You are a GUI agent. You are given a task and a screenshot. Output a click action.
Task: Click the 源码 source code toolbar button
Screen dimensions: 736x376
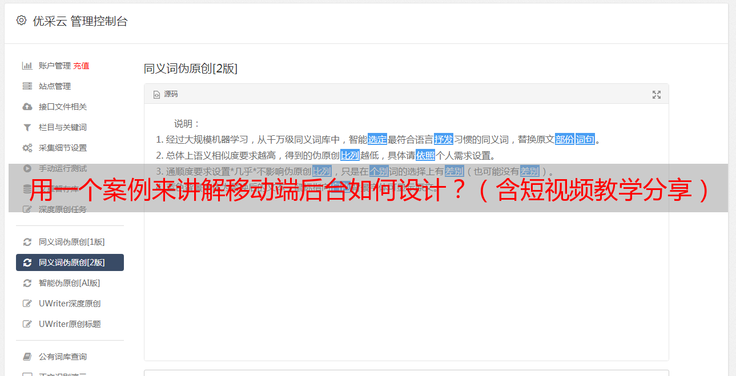pyautogui.click(x=166, y=94)
